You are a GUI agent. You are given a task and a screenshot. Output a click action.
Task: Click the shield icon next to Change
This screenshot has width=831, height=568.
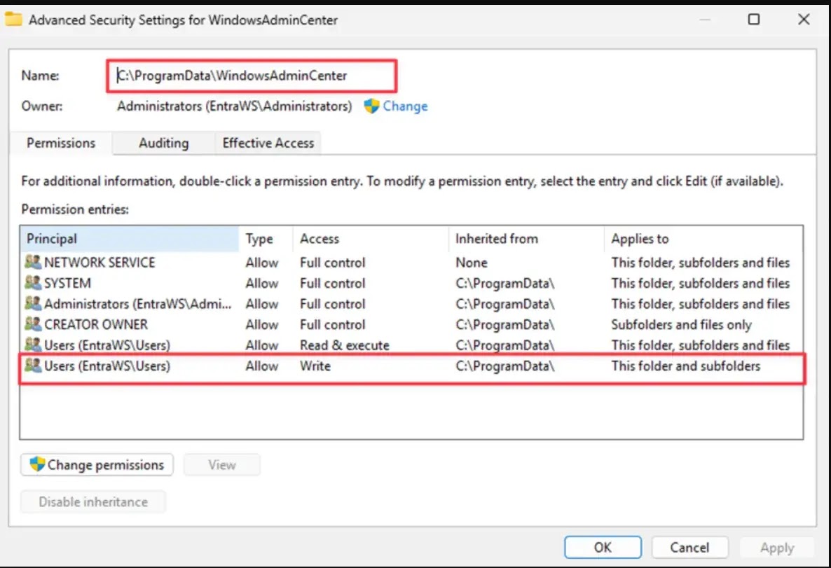(371, 106)
